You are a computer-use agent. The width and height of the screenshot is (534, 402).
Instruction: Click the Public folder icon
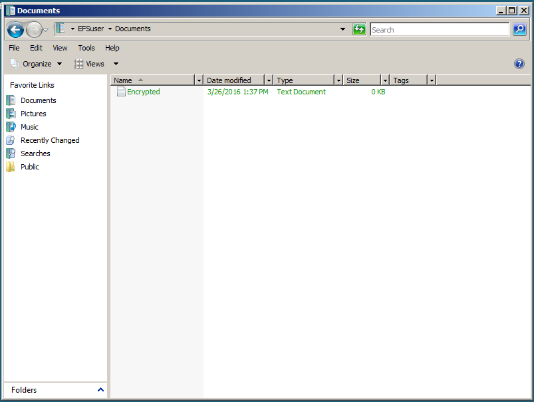pos(11,167)
